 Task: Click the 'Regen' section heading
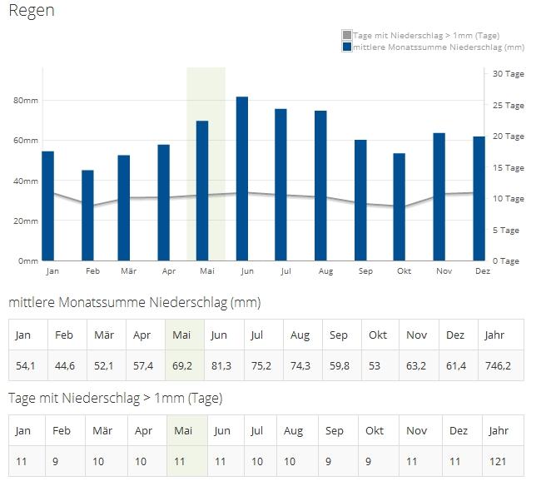pyautogui.click(x=32, y=11)
